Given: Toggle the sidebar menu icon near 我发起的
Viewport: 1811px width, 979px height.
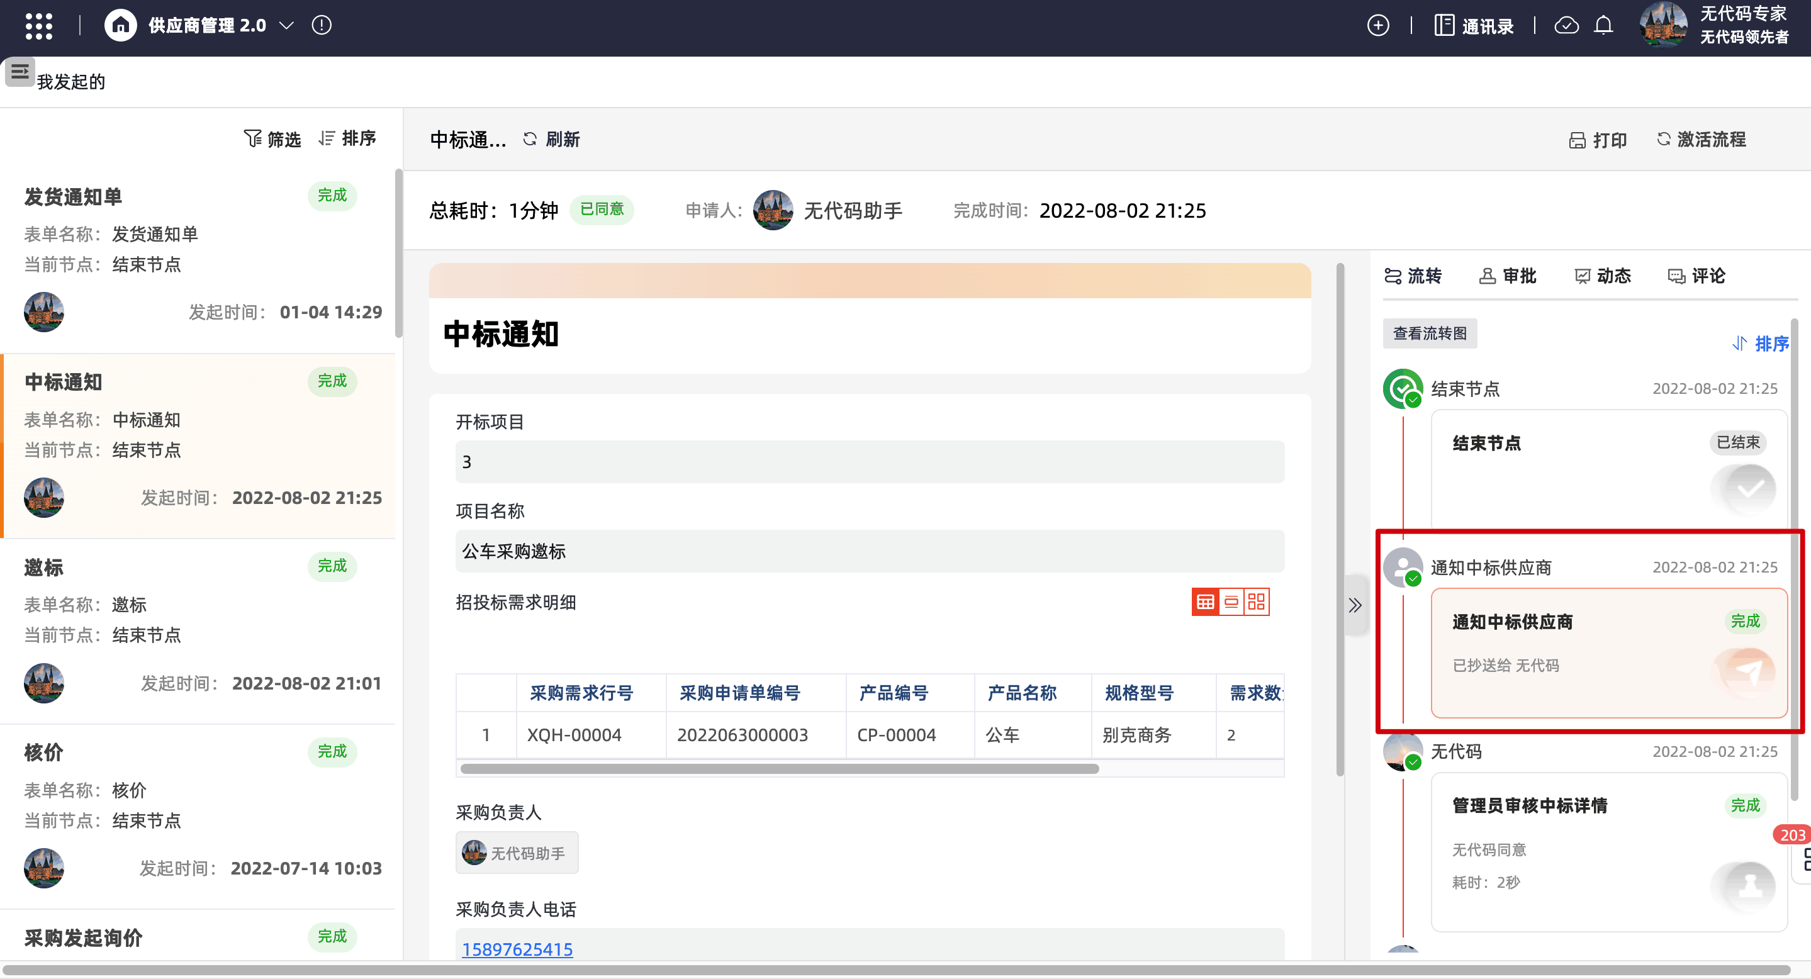Looking at the screenshot, I should 20,72.
